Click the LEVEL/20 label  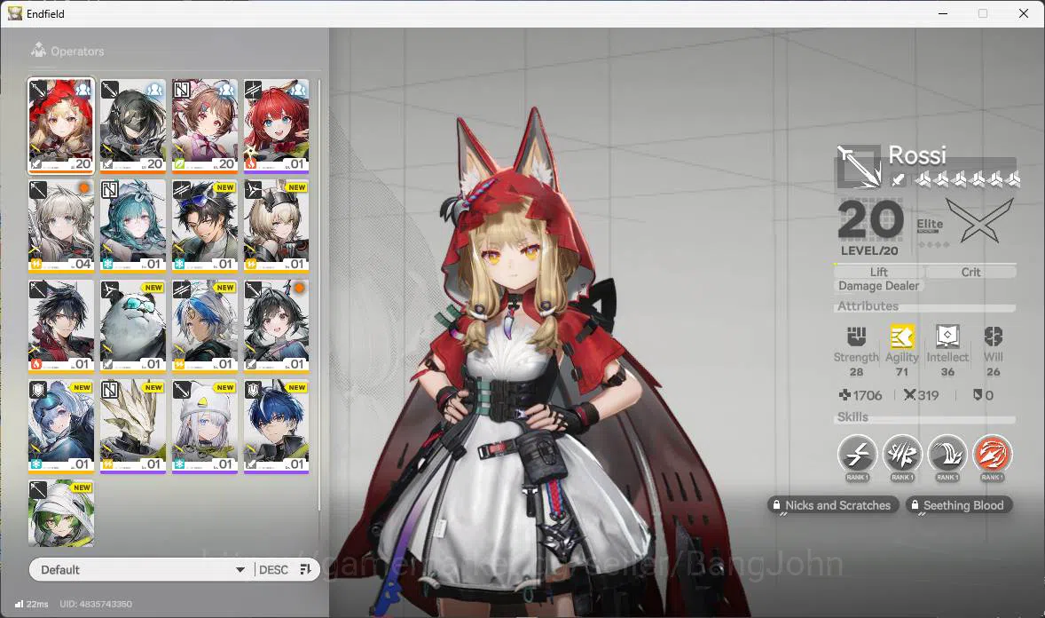869,251
